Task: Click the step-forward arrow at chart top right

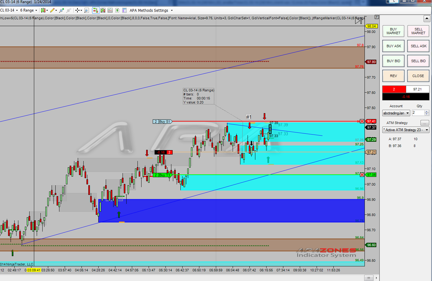Action: (x=359, y=21)
